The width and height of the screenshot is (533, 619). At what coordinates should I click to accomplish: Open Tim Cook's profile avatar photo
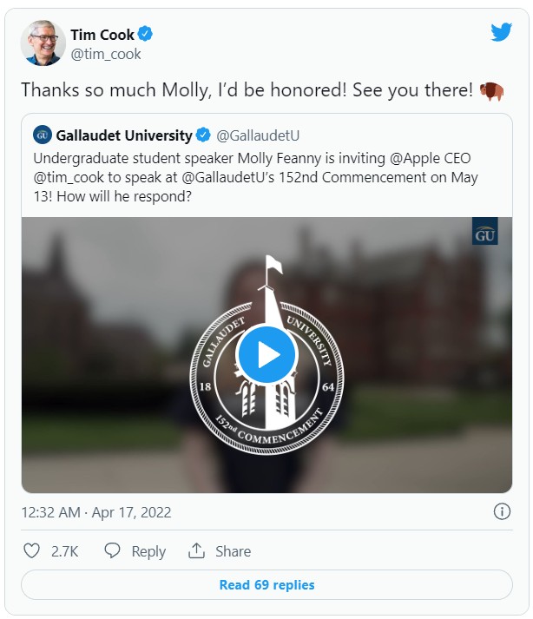[43, 43]
